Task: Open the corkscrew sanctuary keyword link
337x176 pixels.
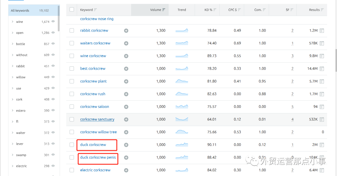Action: tap(97, 119)
